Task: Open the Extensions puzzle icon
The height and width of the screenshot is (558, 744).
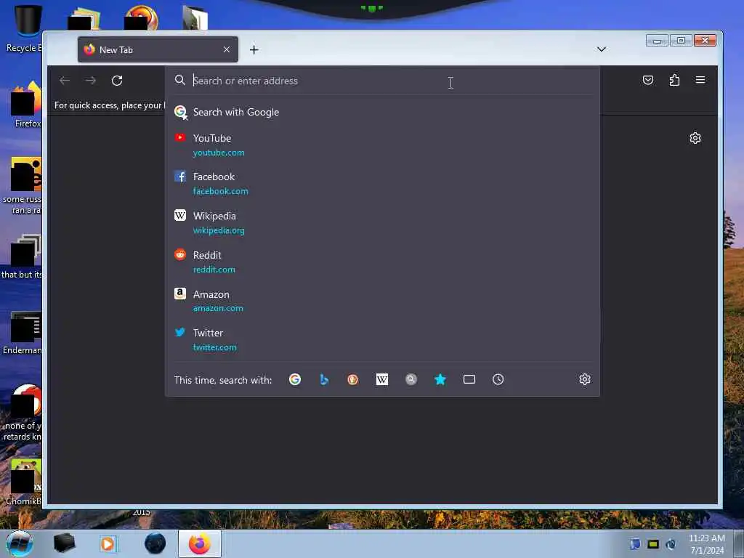Action: pos(674,80)
